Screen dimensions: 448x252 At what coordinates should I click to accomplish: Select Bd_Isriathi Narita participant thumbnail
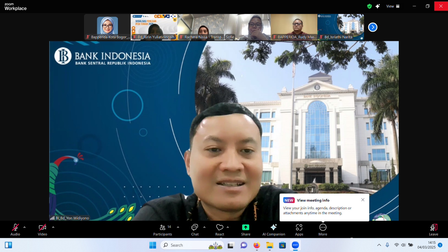pos(340,27)
